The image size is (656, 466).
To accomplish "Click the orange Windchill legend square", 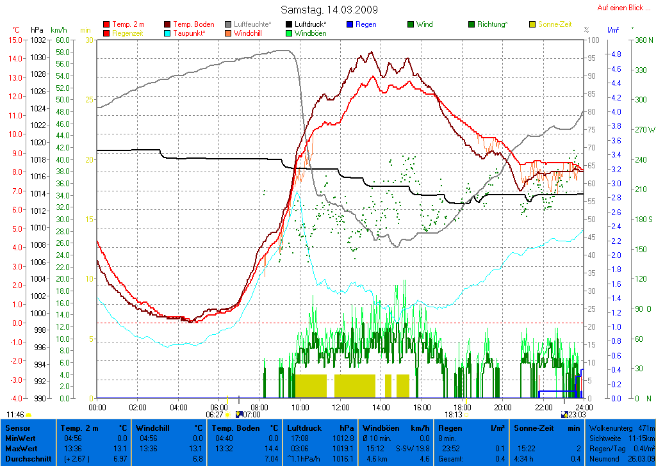I will 228,33.
